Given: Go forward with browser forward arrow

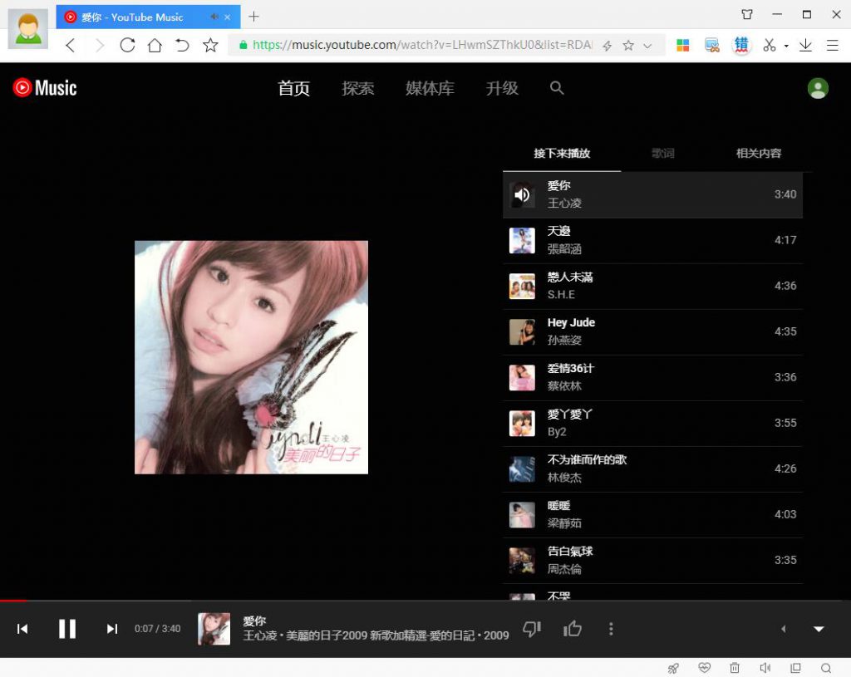Looking at the screenshot, I should click(x=100, y=45).
